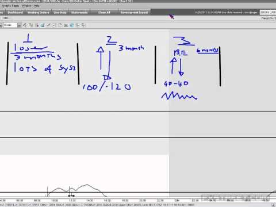Toggle the highlighted blue grid icon in toolbar
276x207 pixels.
coord(72,25)
